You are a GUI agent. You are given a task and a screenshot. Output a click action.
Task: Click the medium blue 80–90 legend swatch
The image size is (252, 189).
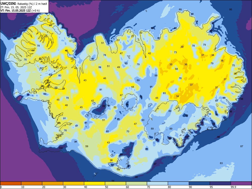178,183
